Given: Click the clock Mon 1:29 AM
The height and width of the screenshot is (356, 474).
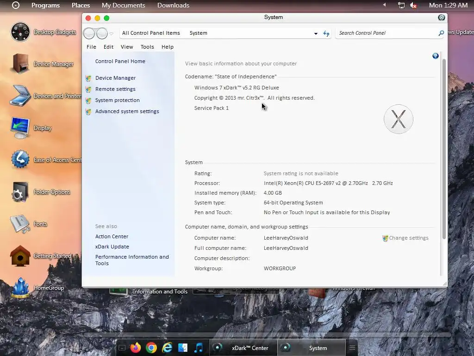Looking at the screenshot, I should (448, 5).
